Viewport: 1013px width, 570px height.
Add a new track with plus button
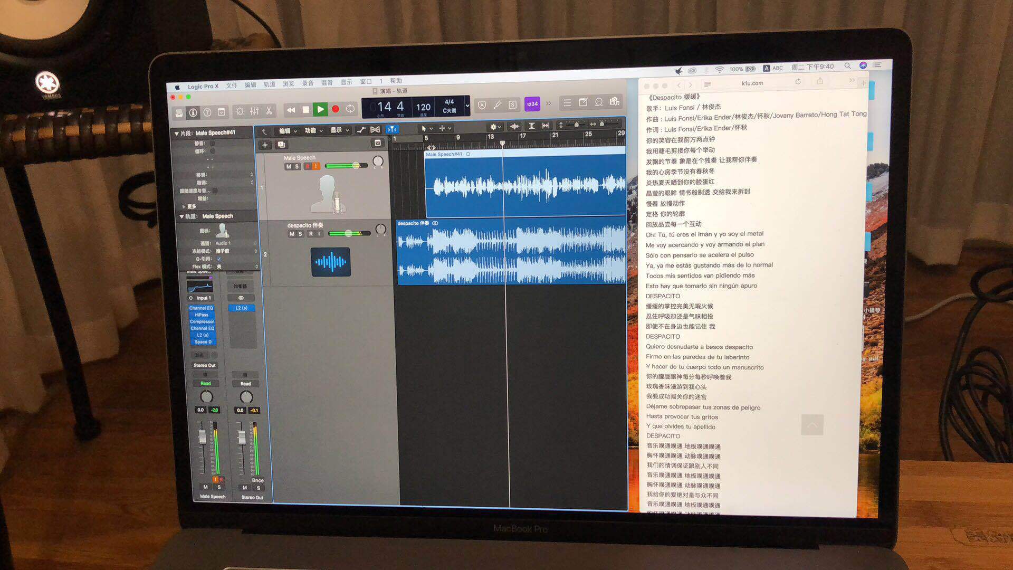[x=265, y=145]
